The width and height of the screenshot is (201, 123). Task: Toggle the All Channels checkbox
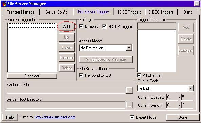[x=139, y=75]
